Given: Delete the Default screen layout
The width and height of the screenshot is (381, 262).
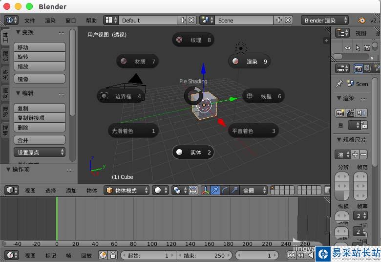Looking at the screenshot, I should coord(191,20).
